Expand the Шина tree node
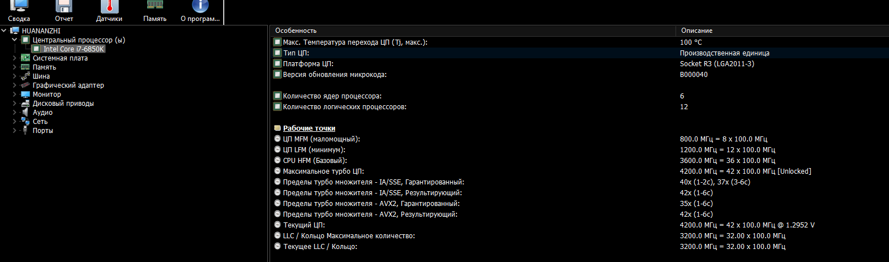 15,76
